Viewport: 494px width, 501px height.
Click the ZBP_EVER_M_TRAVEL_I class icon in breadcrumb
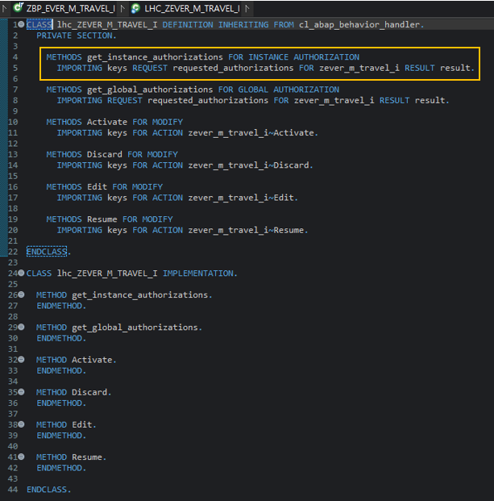(19, 8)
